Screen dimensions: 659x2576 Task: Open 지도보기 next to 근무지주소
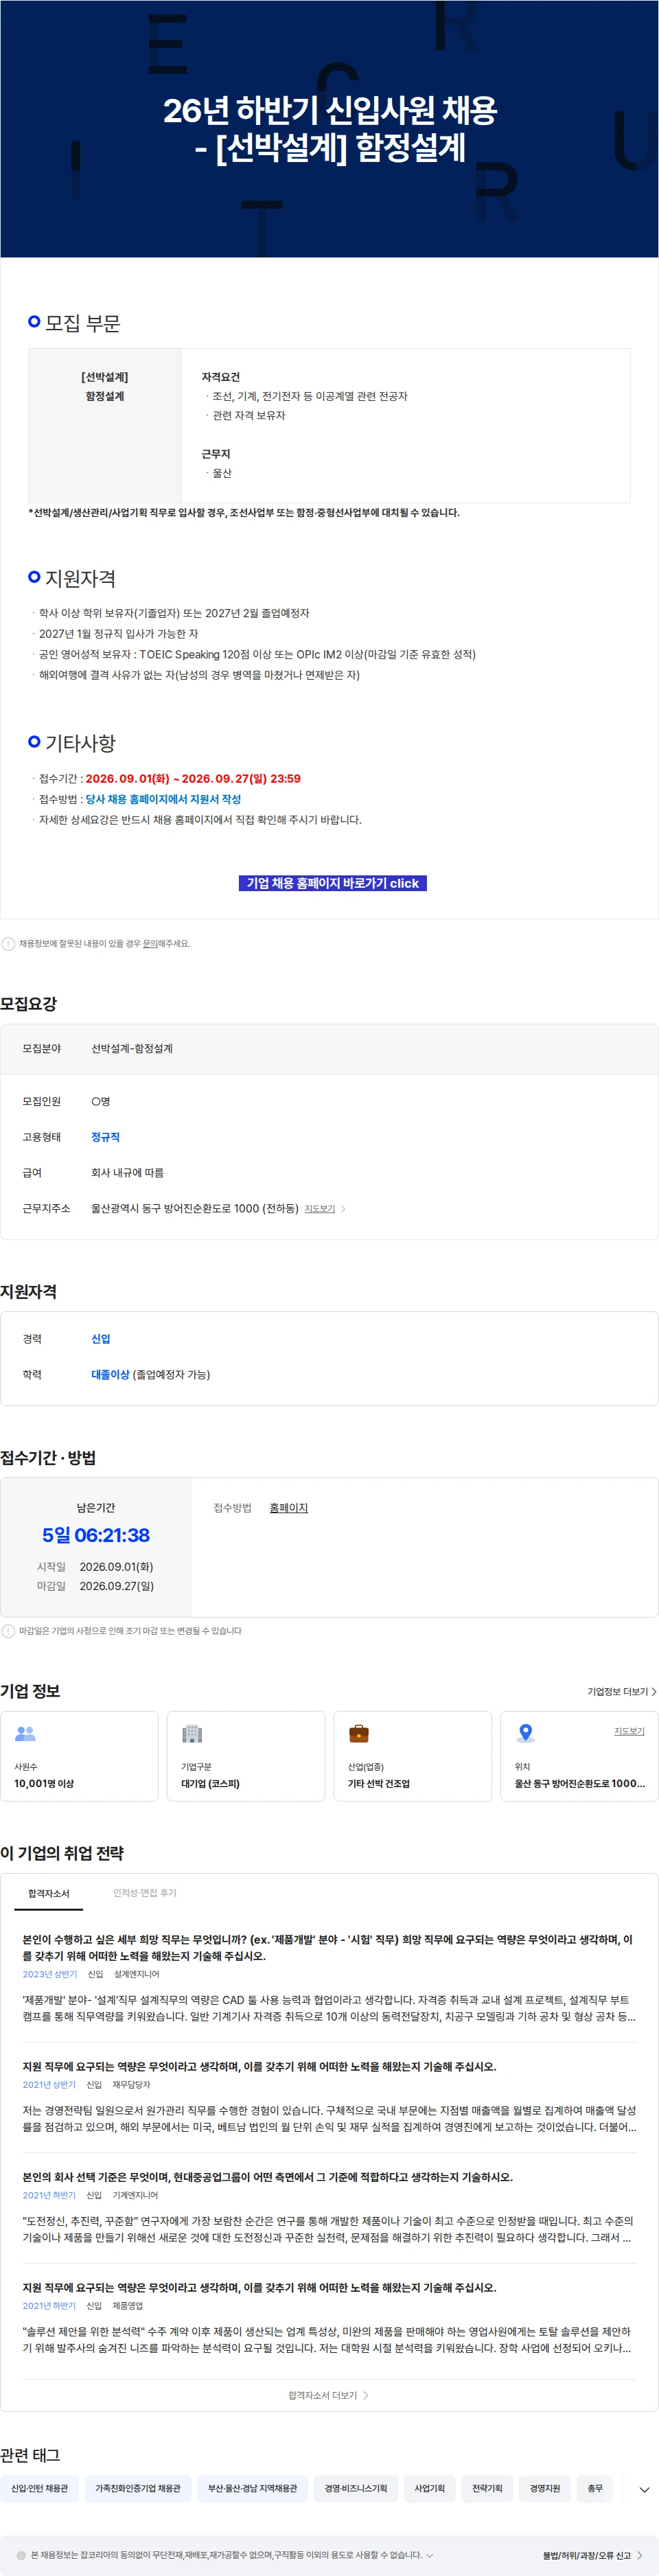(x=319, y=1209)
